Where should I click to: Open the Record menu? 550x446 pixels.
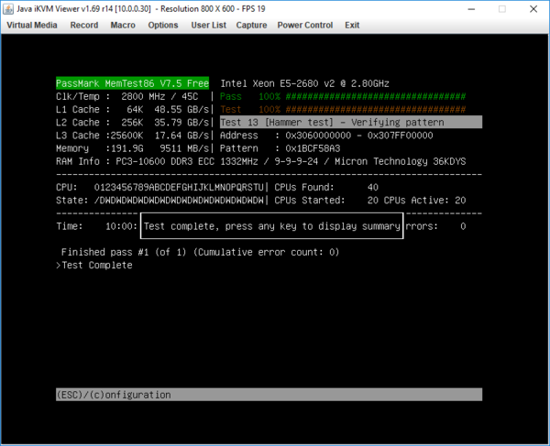coord(84,26)
